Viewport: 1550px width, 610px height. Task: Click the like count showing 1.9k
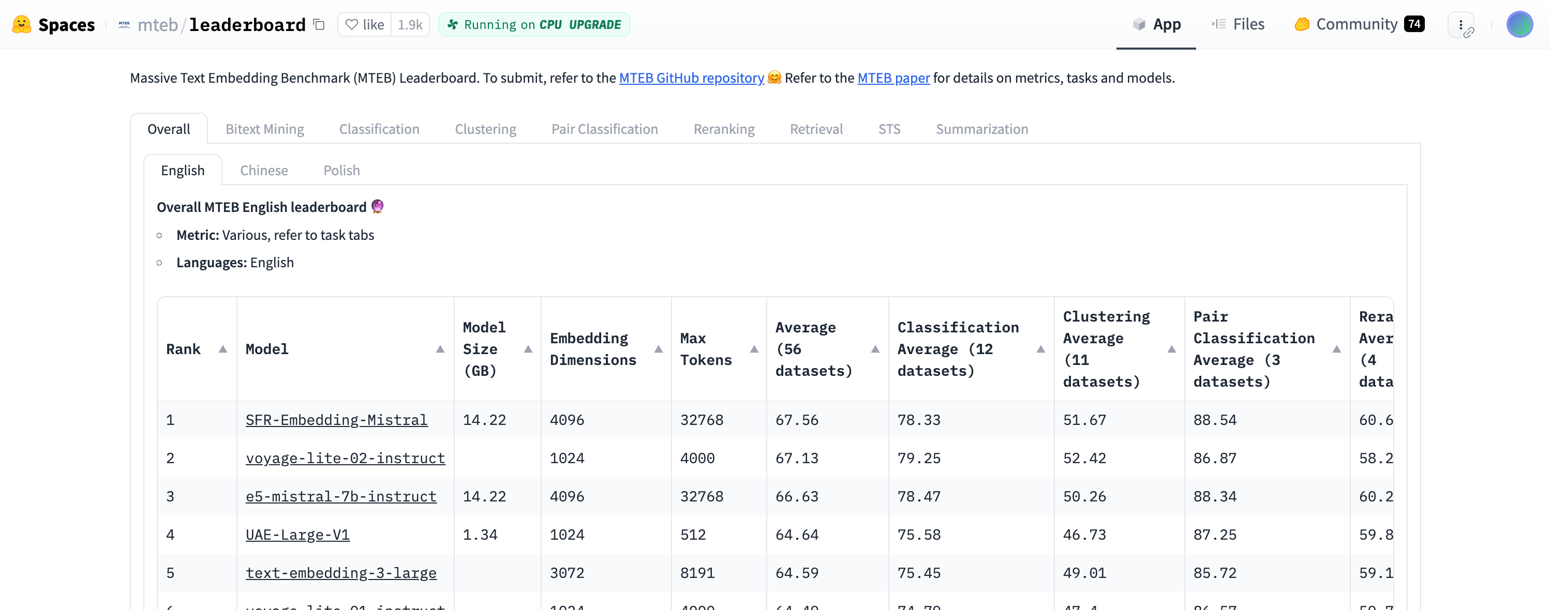click(409, 25)
